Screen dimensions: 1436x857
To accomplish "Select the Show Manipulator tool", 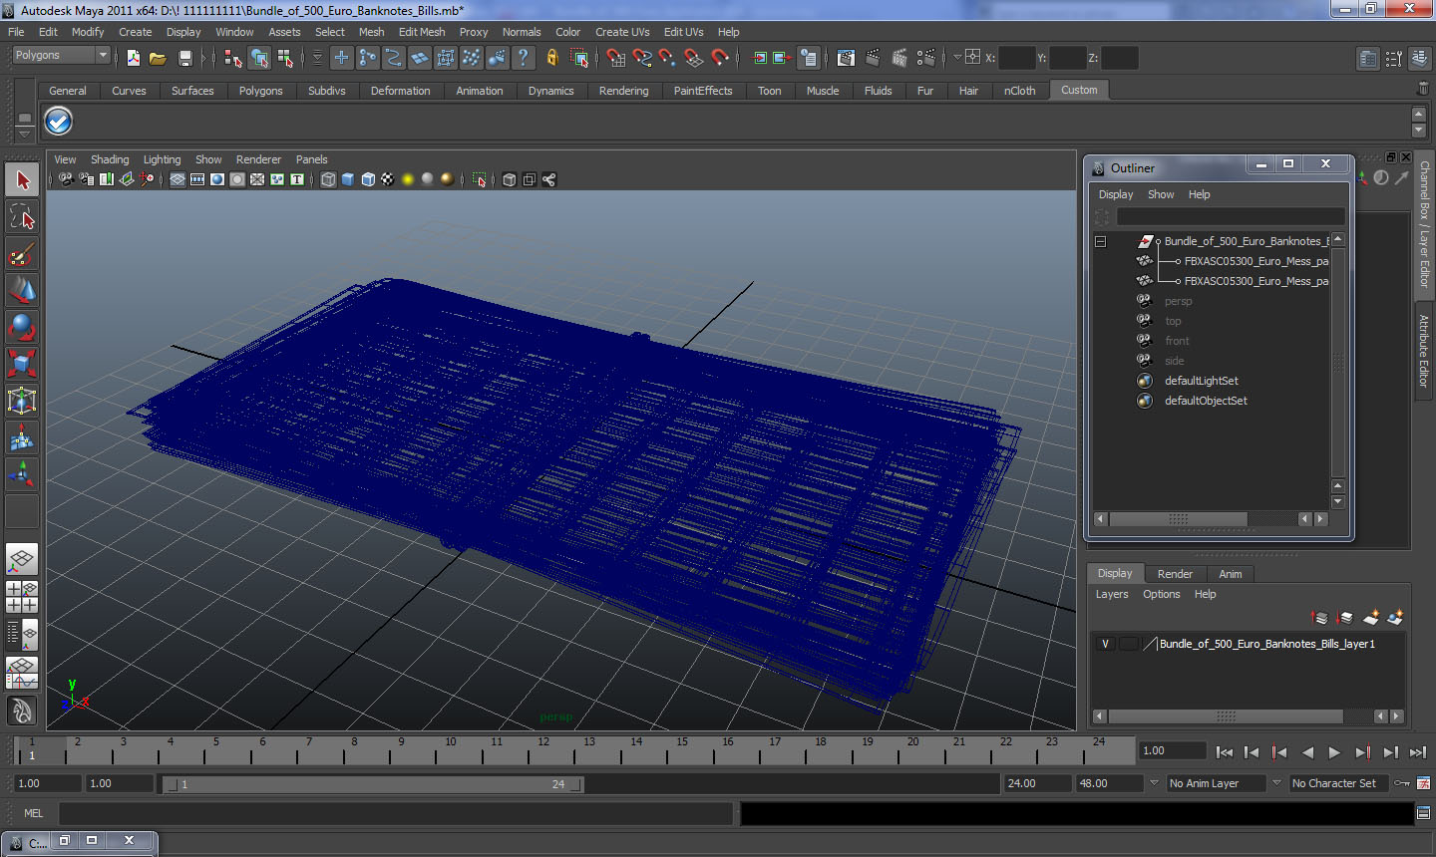I will [x=22, y=475].
